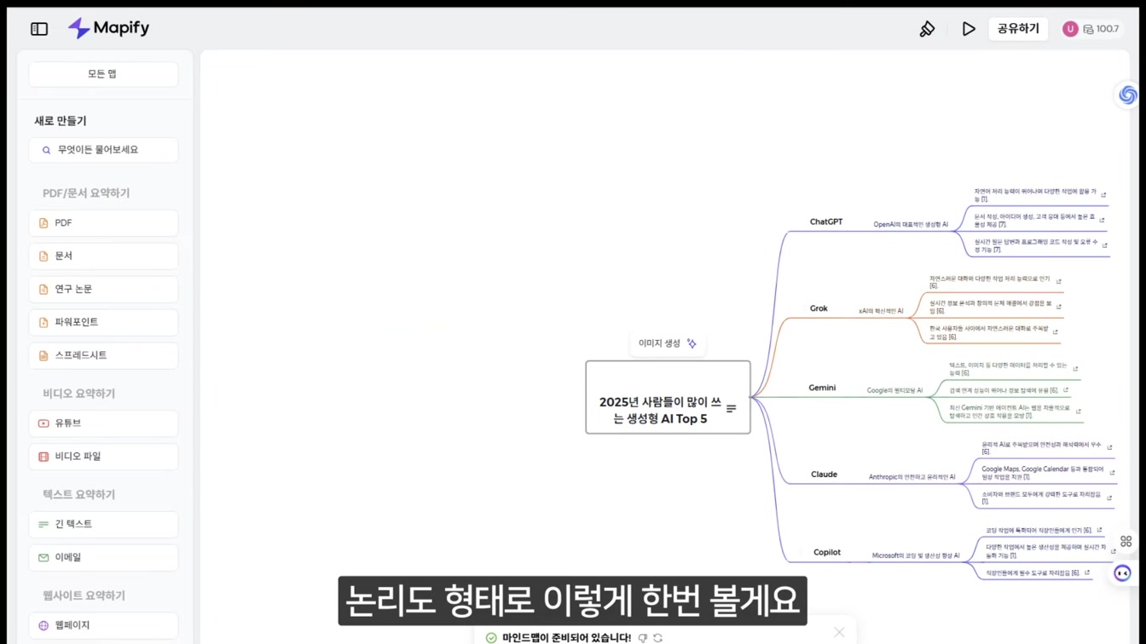
Task: Open source link of '윤리적 AI로 주목받으며' node
Action: (1109, 447)
